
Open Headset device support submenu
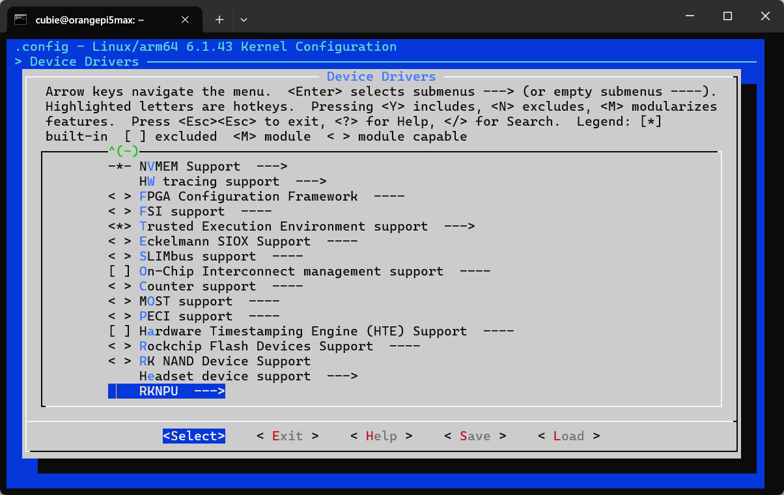(247, 376)
